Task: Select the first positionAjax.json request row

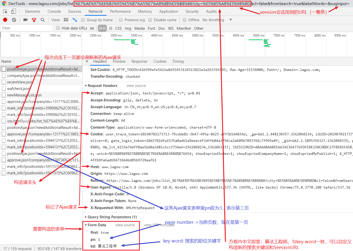Action: 41,69
